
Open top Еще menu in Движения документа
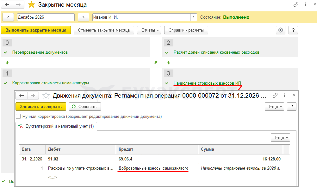click(274, 107)
